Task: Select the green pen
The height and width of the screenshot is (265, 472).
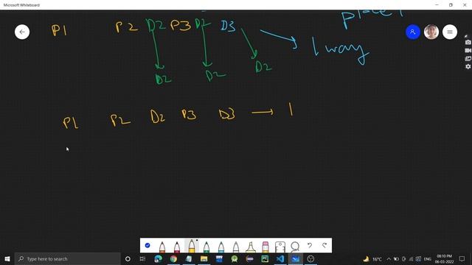Action: coord(206,247)
